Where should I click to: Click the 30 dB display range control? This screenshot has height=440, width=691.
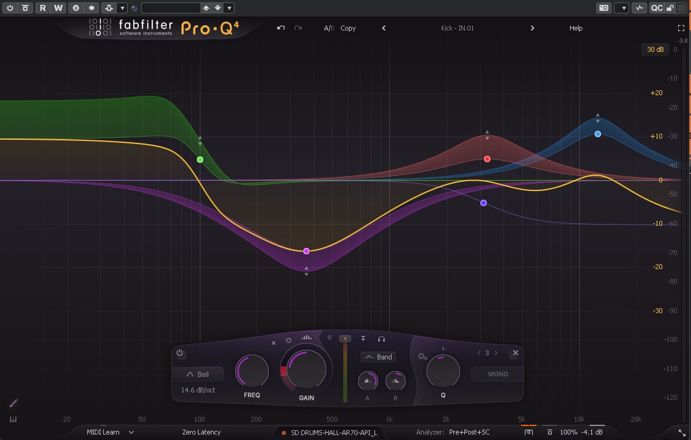coord(654,49)
